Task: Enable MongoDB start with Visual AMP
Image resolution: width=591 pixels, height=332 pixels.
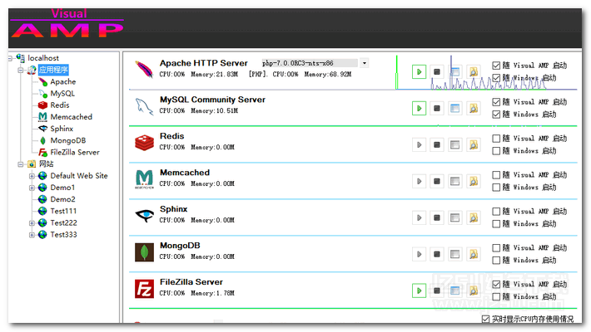Action: click(x=496, y=248)
